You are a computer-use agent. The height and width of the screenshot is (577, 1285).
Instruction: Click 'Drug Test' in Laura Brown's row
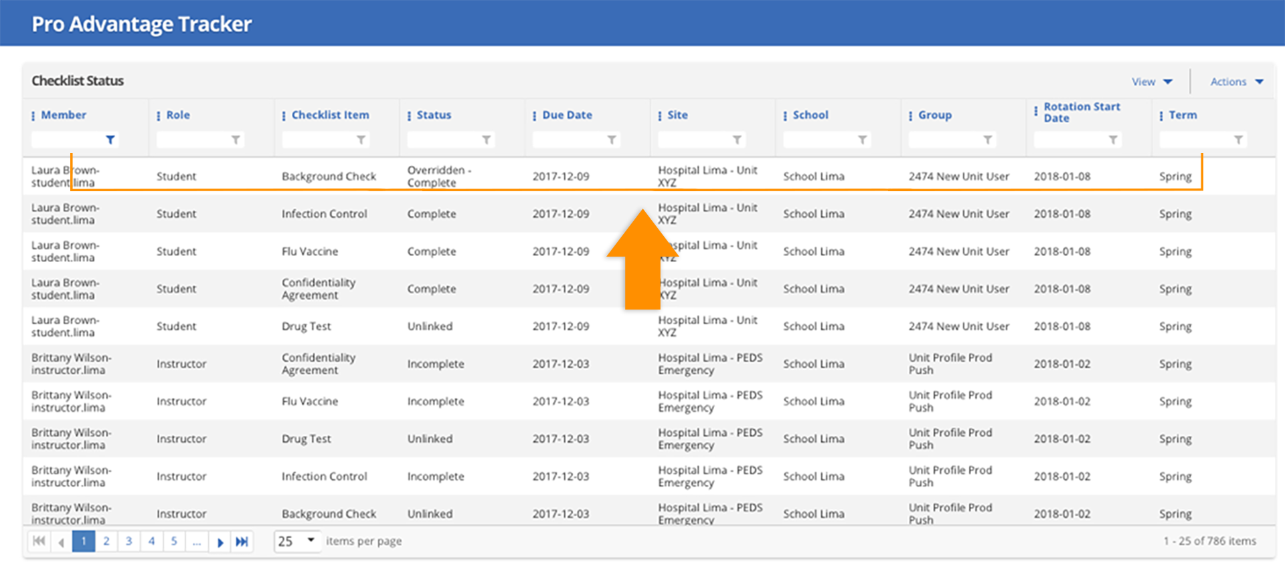[x=306, y=326]
